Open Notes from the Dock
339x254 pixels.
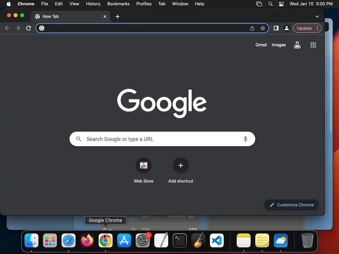point(243,240)
